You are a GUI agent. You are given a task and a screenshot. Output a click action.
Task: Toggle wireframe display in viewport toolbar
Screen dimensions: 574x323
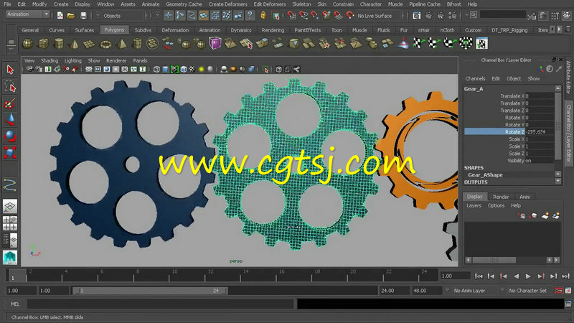[x=156, y=69]
